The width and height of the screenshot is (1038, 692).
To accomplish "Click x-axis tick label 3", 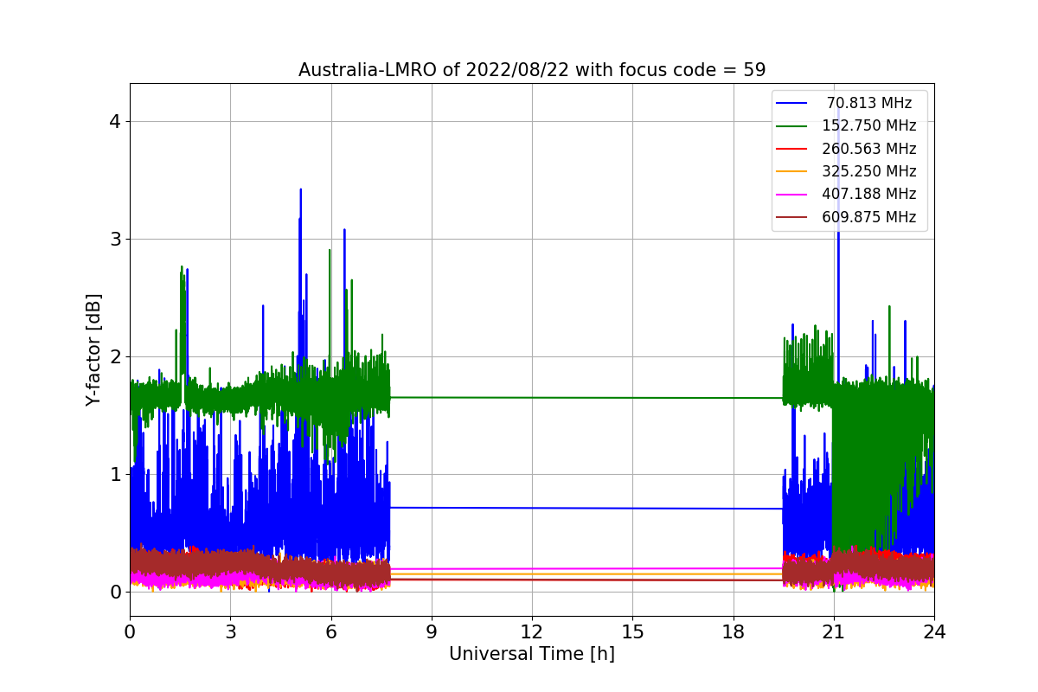I will pos(230,631).
